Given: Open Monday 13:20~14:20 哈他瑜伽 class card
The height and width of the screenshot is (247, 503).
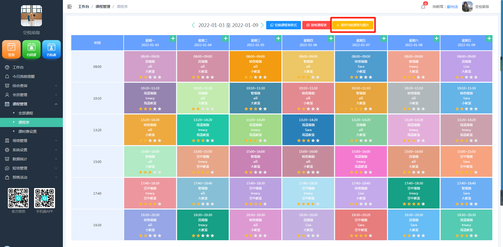Looking at the screenshot, I should pos(150,130).
